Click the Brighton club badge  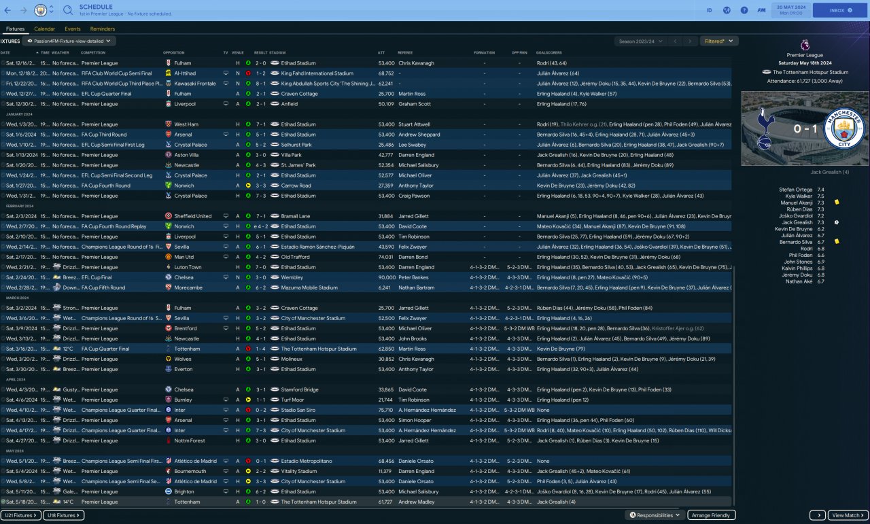click(169, 491)
